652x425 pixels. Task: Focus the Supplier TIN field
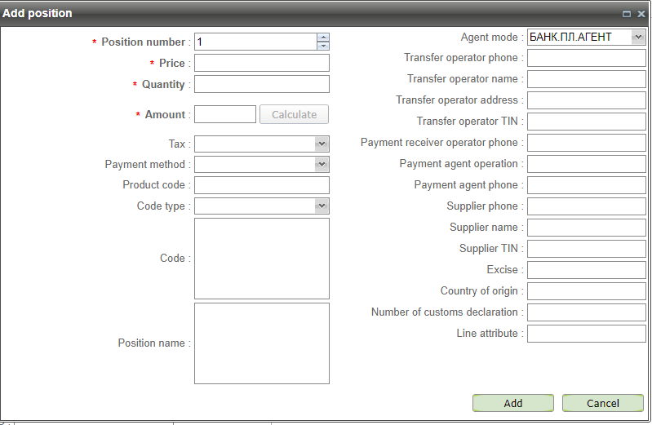pos(586,249)
